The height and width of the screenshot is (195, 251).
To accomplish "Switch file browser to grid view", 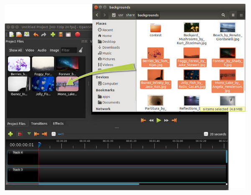I will [x=241, y=15].
